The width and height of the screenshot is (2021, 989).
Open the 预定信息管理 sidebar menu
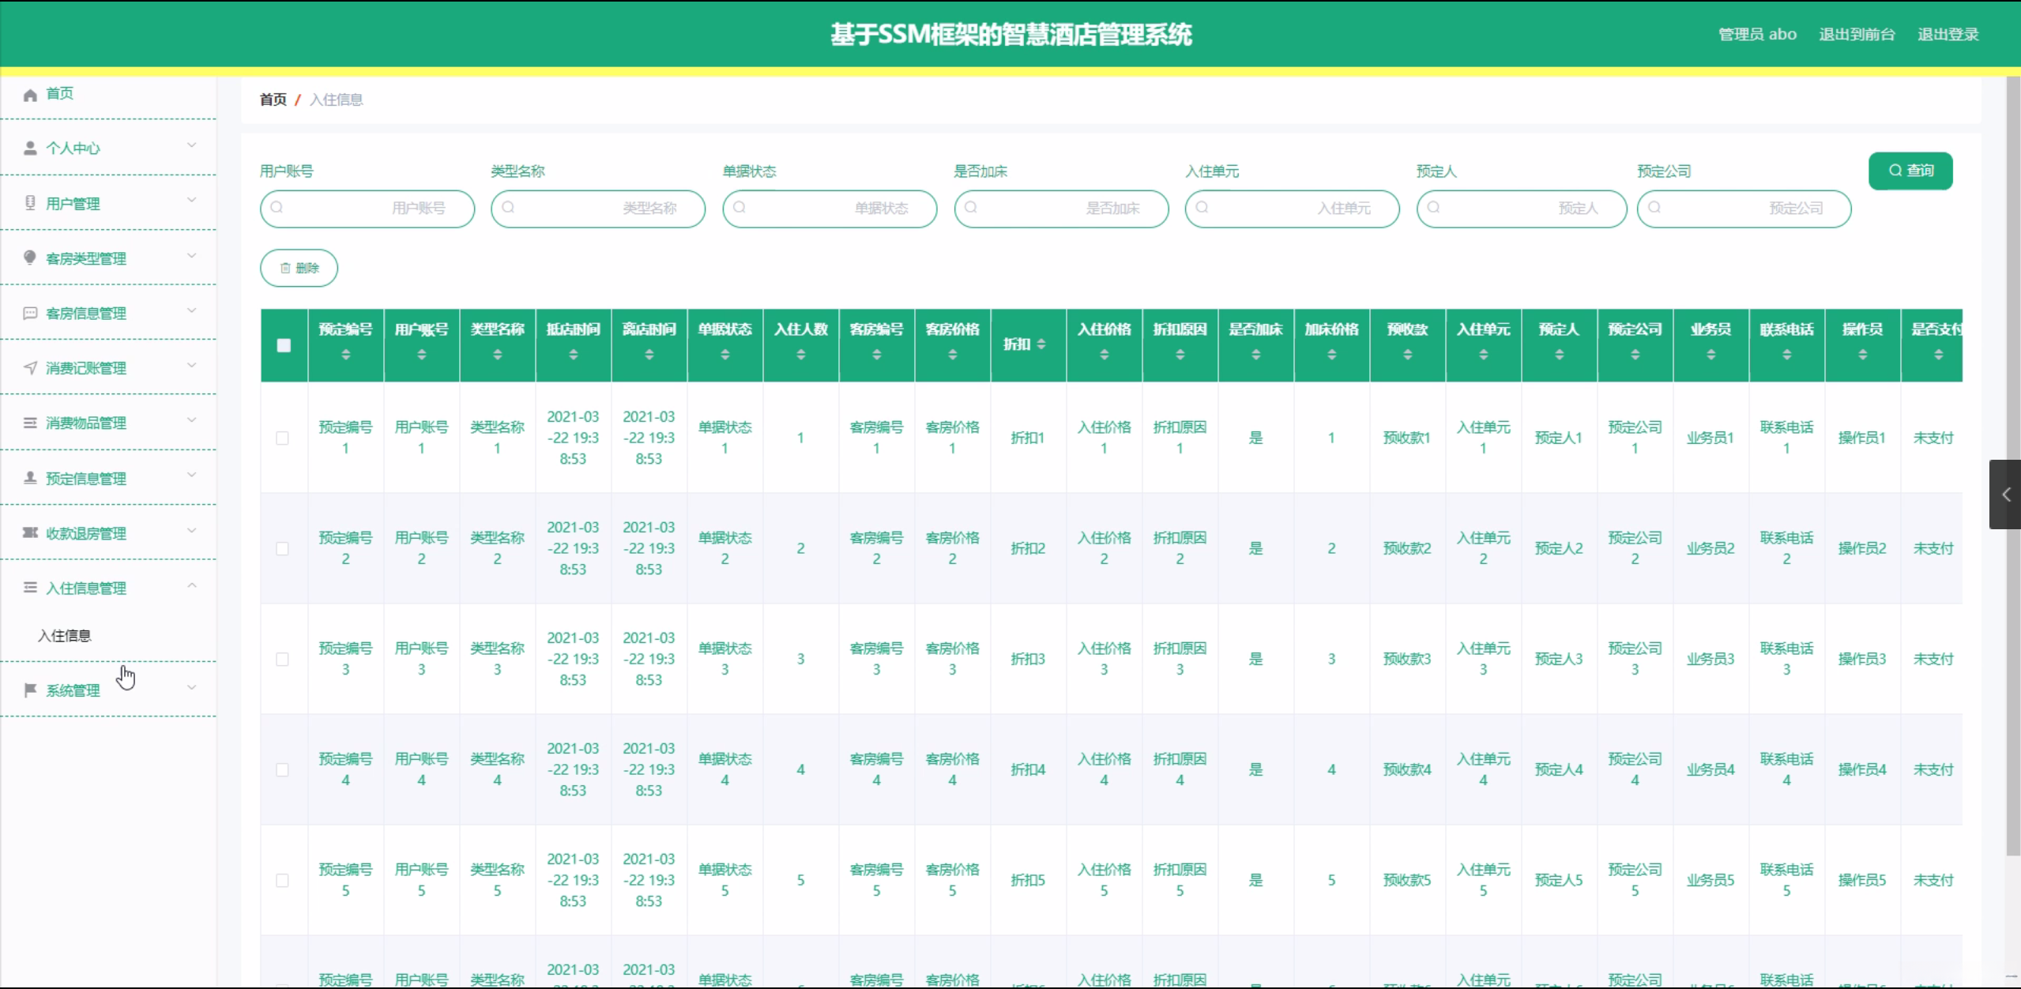coord(85,479)
